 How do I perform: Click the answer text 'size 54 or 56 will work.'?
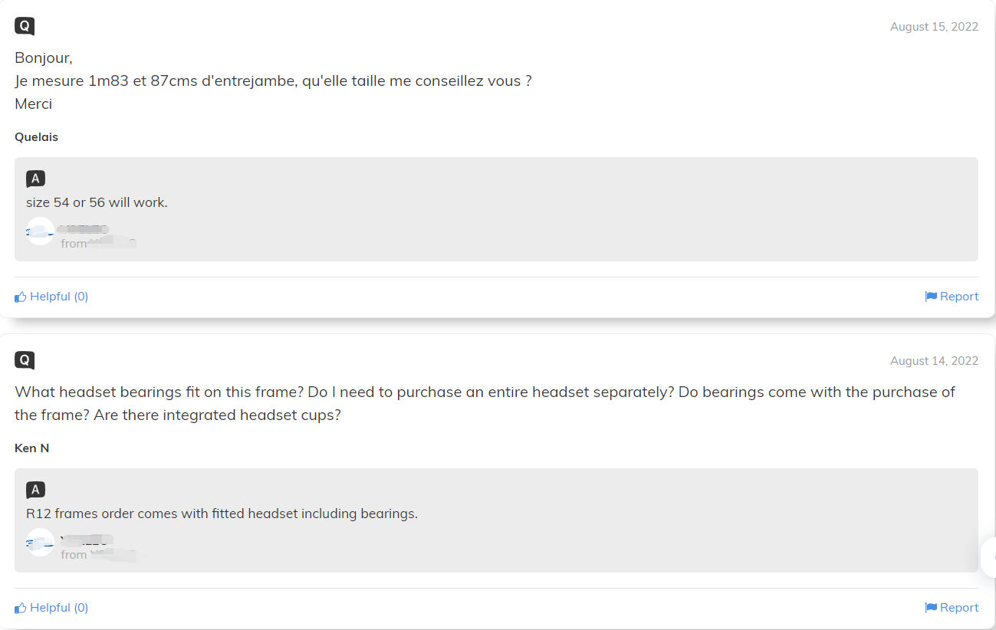click(97, 203)
